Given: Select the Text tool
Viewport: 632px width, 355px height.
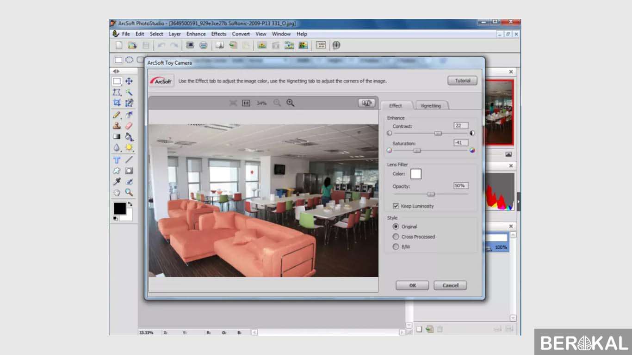Looking at the screenshot, I should (x=117, y=160).
